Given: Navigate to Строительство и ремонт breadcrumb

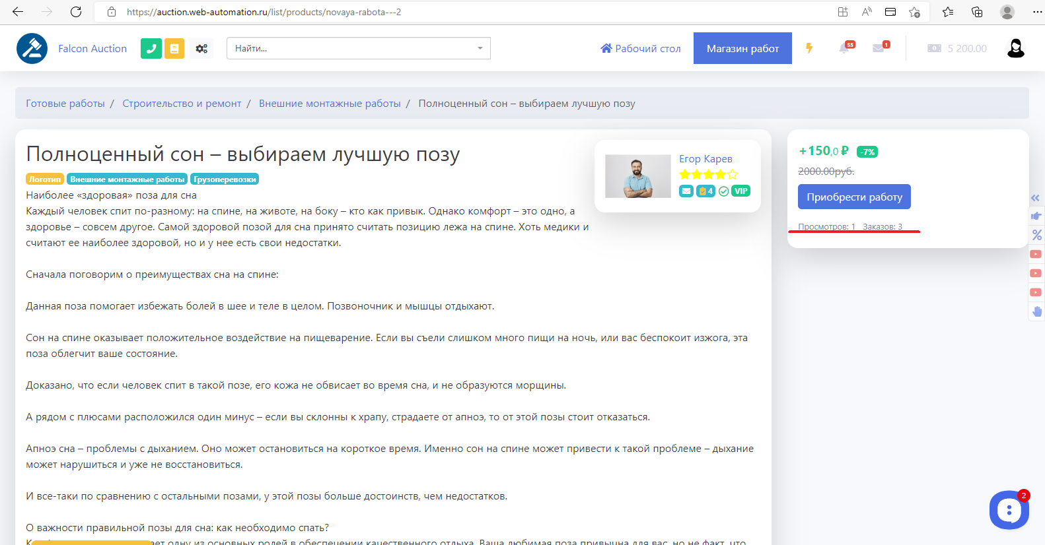Looking at the screenshot, I should (x=182, y=104).
